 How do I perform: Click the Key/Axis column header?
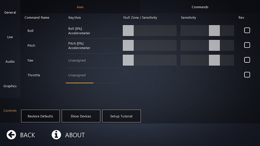point(75,17)
